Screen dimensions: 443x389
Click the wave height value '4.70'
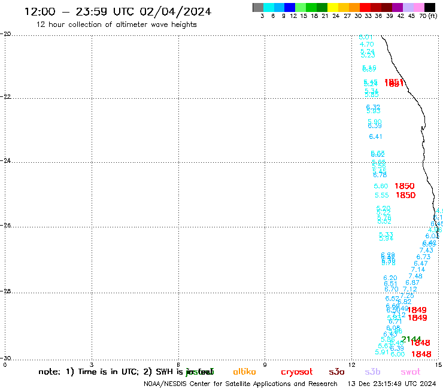[x=367, y=44]
